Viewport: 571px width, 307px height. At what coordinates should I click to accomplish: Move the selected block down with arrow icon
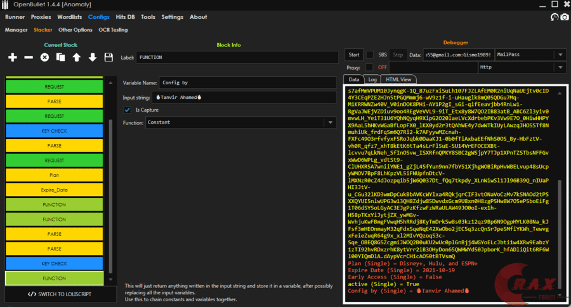pyautogui.click(x=93, y=58)
